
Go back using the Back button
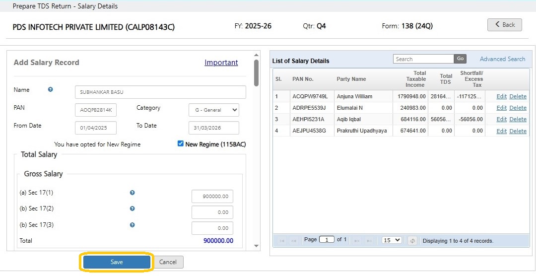click(505, 25)
